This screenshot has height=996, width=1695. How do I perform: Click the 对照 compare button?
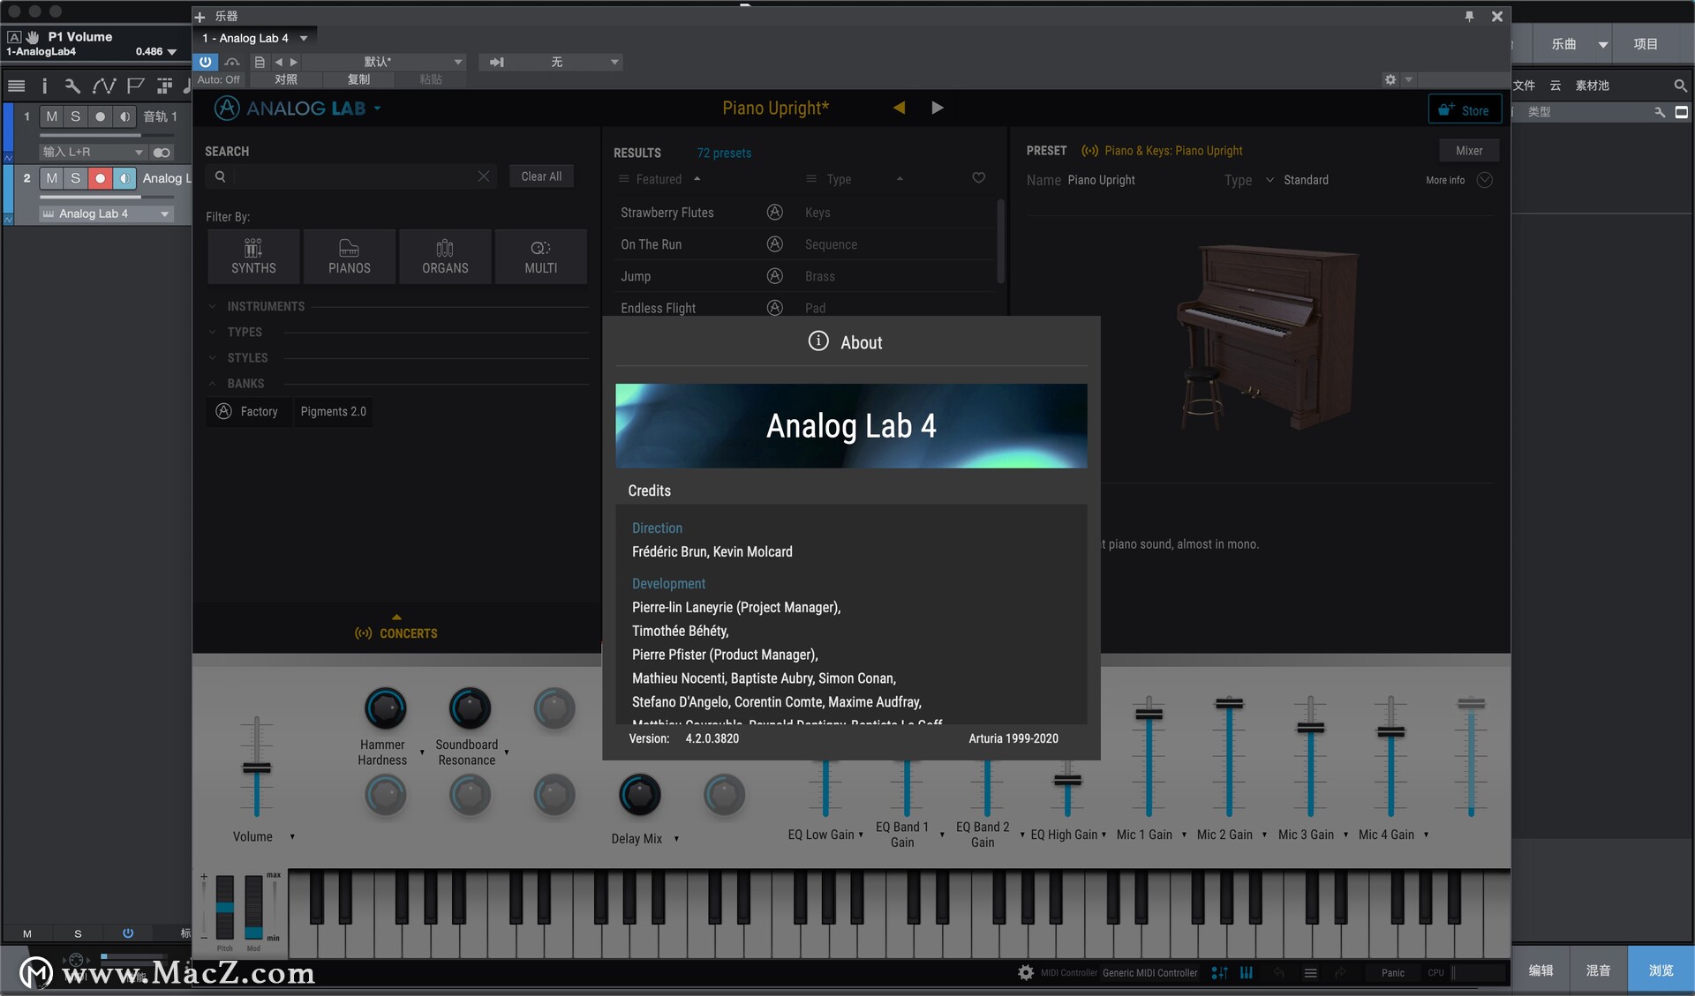[x=285, y=79]
